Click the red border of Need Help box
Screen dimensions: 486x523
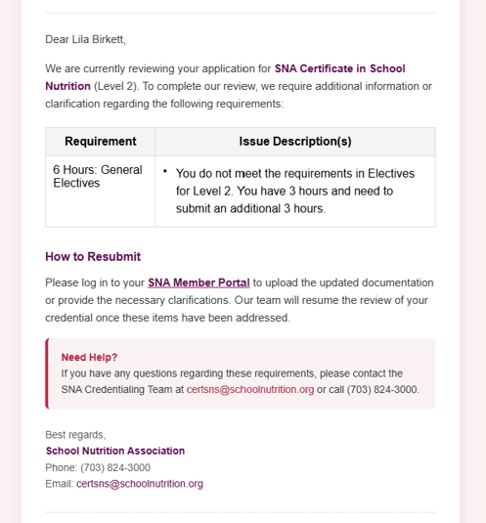(47, 373)
